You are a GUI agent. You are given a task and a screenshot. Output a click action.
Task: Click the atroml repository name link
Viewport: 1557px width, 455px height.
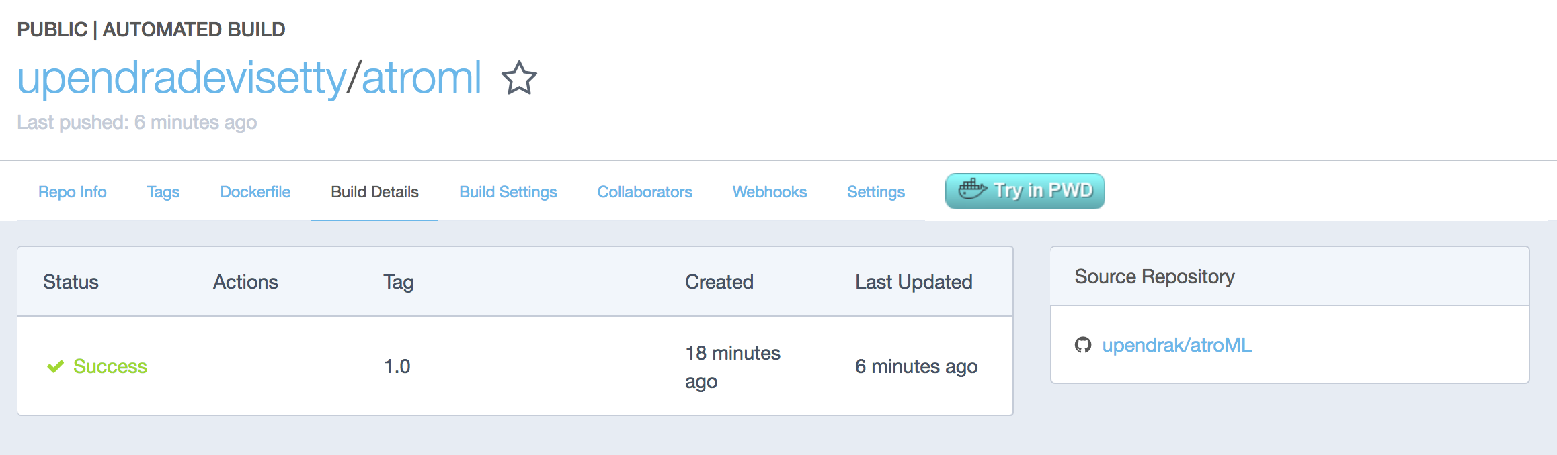click(422, 79)
